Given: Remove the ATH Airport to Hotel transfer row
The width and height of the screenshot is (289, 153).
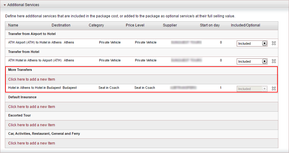Looking at the screenshot, I should pos(274,43).
